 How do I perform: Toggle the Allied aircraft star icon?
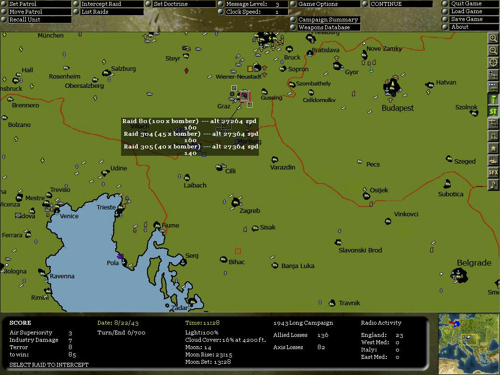[x=493, y=87]
